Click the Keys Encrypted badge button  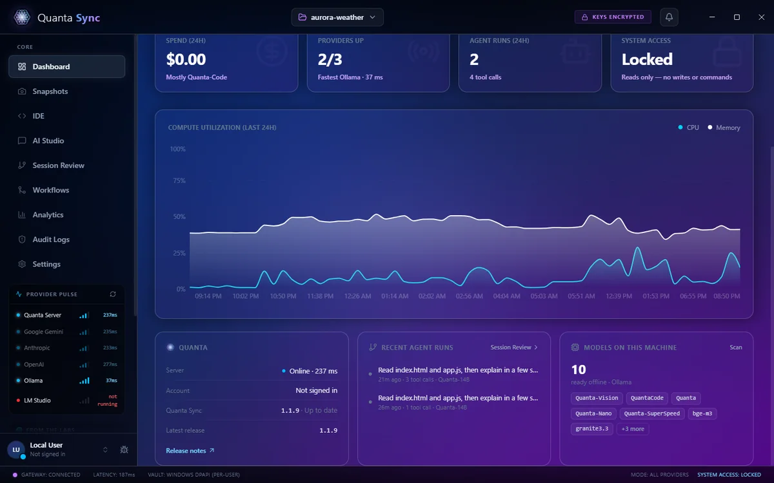pos(613,17)
